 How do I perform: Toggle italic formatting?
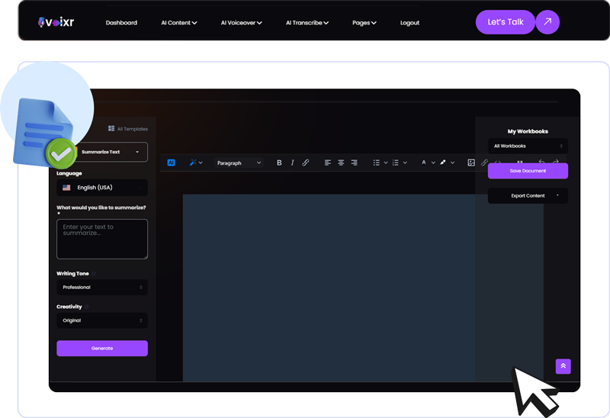[x=292, y=162]
